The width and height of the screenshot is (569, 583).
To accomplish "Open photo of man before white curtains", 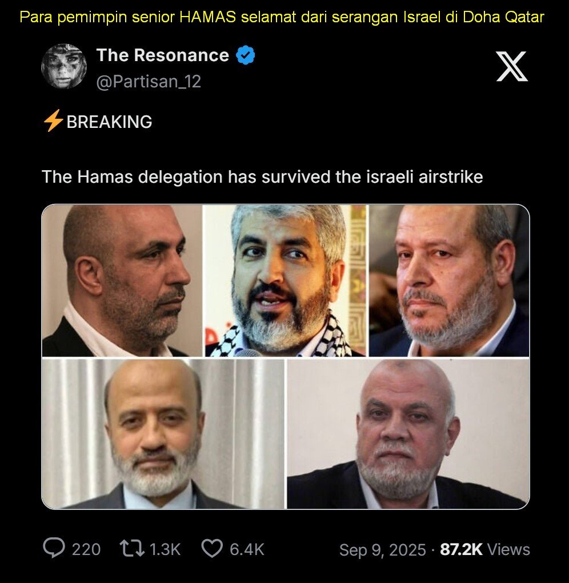I will [163, 434].
